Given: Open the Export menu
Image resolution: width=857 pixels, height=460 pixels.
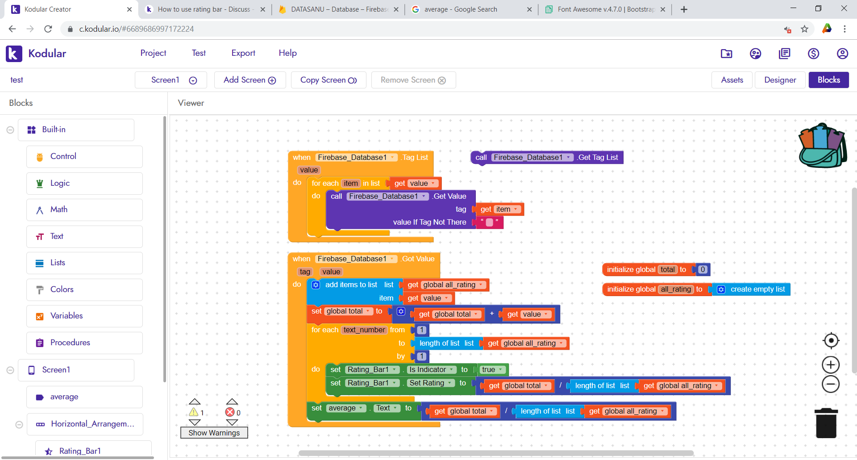Looking at the screenshot, I should tap(243, 53).
